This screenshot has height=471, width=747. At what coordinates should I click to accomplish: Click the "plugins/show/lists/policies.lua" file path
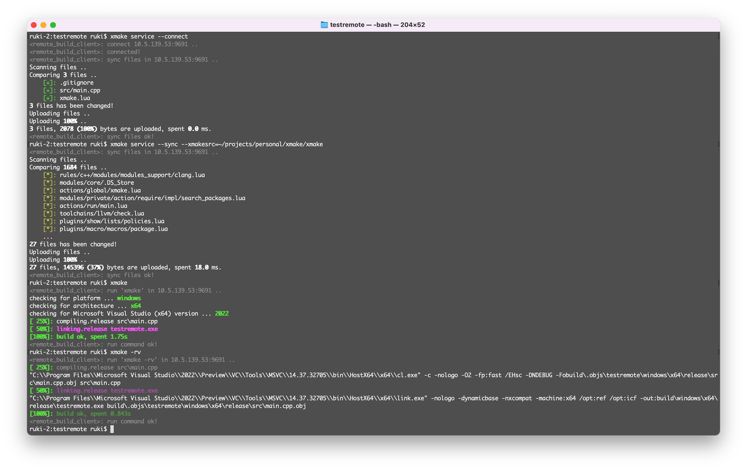point(112,221)
